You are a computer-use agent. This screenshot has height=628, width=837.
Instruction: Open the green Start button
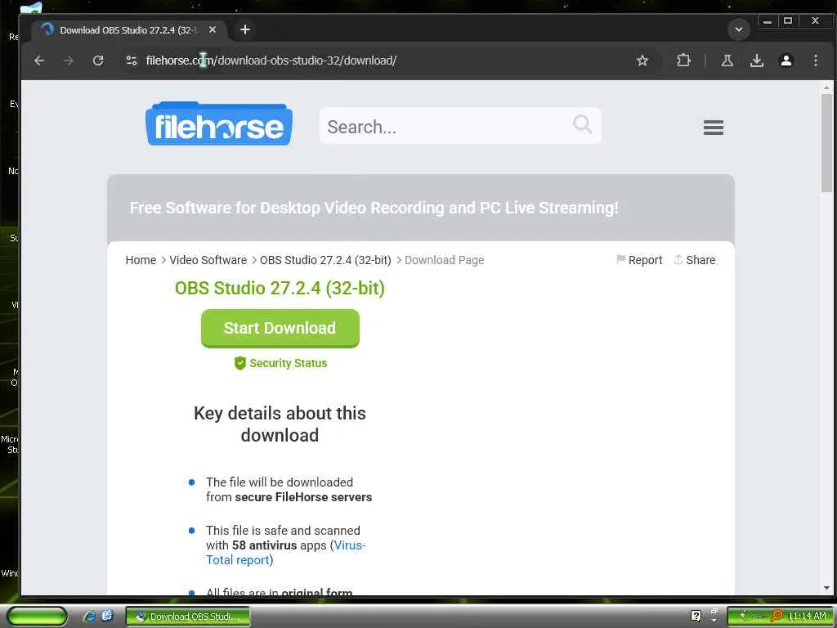pos(36,617)
